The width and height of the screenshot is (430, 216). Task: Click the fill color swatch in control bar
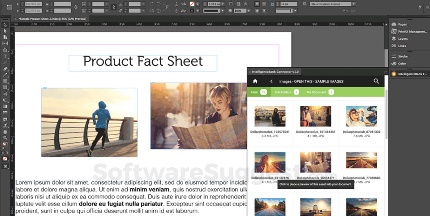point(192,4)
